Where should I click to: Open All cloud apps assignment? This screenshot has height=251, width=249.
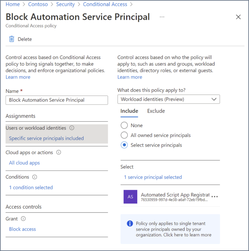24,163
